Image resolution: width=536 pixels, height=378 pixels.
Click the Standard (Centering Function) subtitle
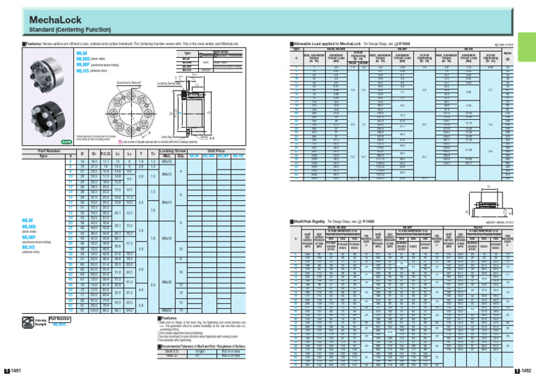tap(70, 30)
